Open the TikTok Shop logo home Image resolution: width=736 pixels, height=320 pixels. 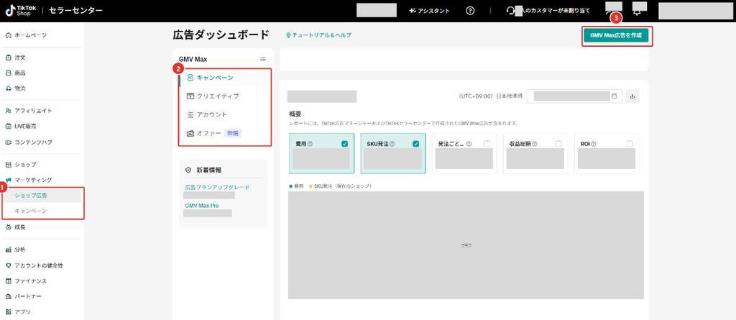coord(21,10)
